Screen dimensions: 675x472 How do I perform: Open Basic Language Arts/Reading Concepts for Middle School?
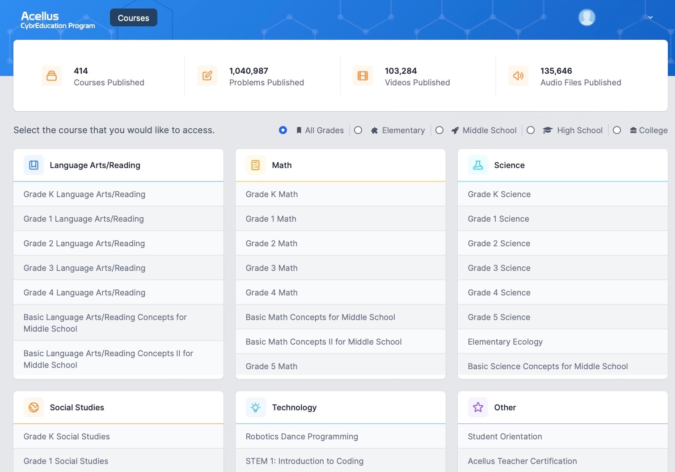[x=118, y=323]
